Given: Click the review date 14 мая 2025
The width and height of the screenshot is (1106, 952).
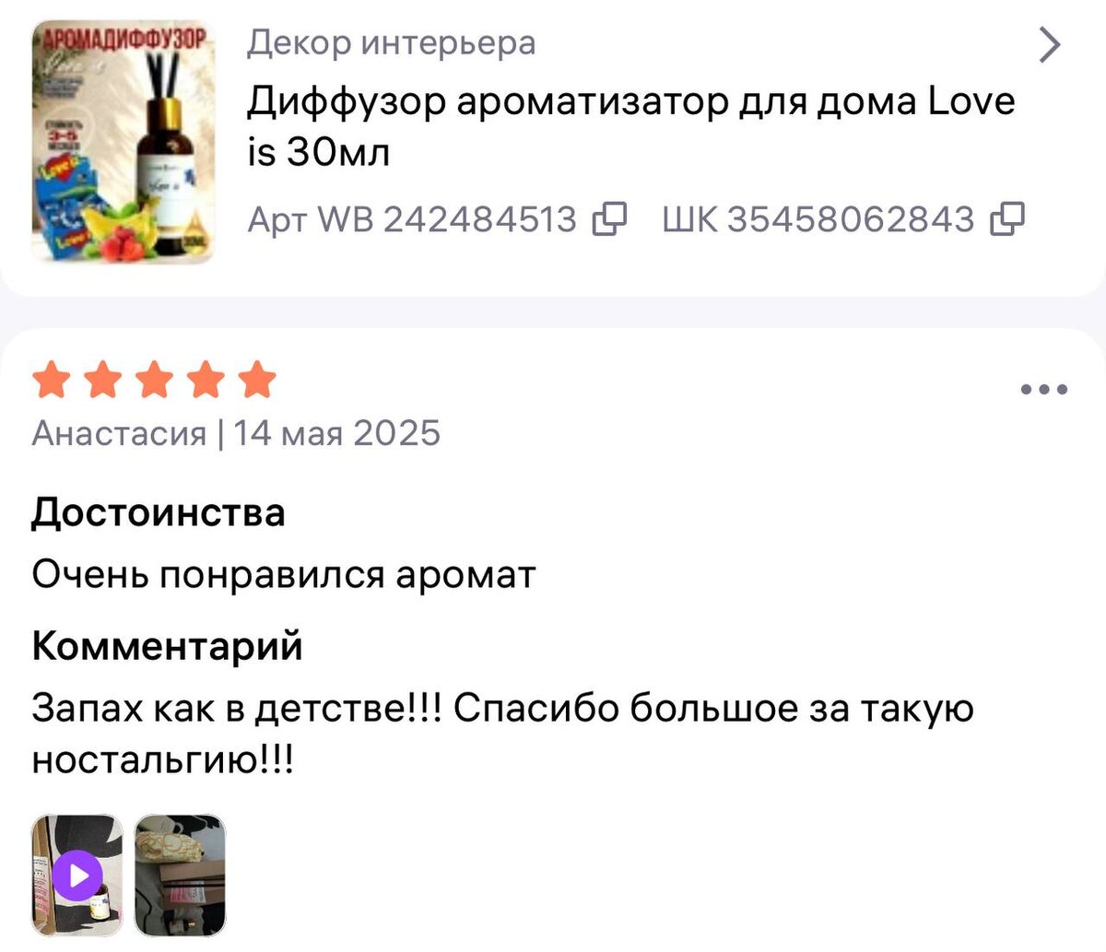Looking at the screenshot, I should (336, 433).
